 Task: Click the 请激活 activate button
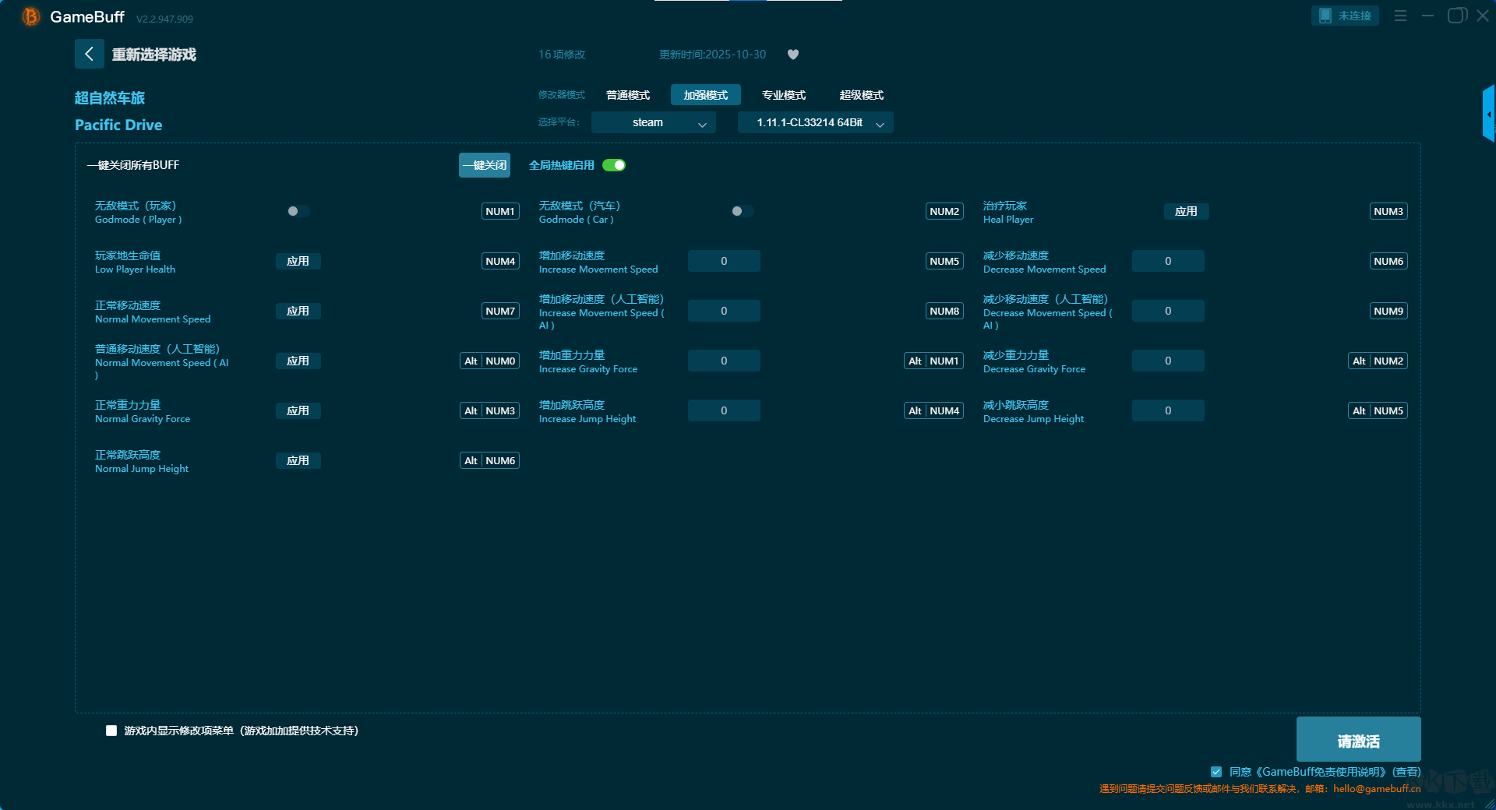[x=1358, y=740]
